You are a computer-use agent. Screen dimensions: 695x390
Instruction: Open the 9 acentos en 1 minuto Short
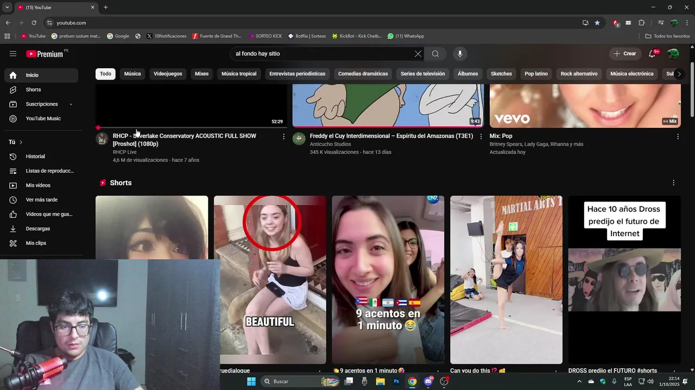click(x=388, y=279)
